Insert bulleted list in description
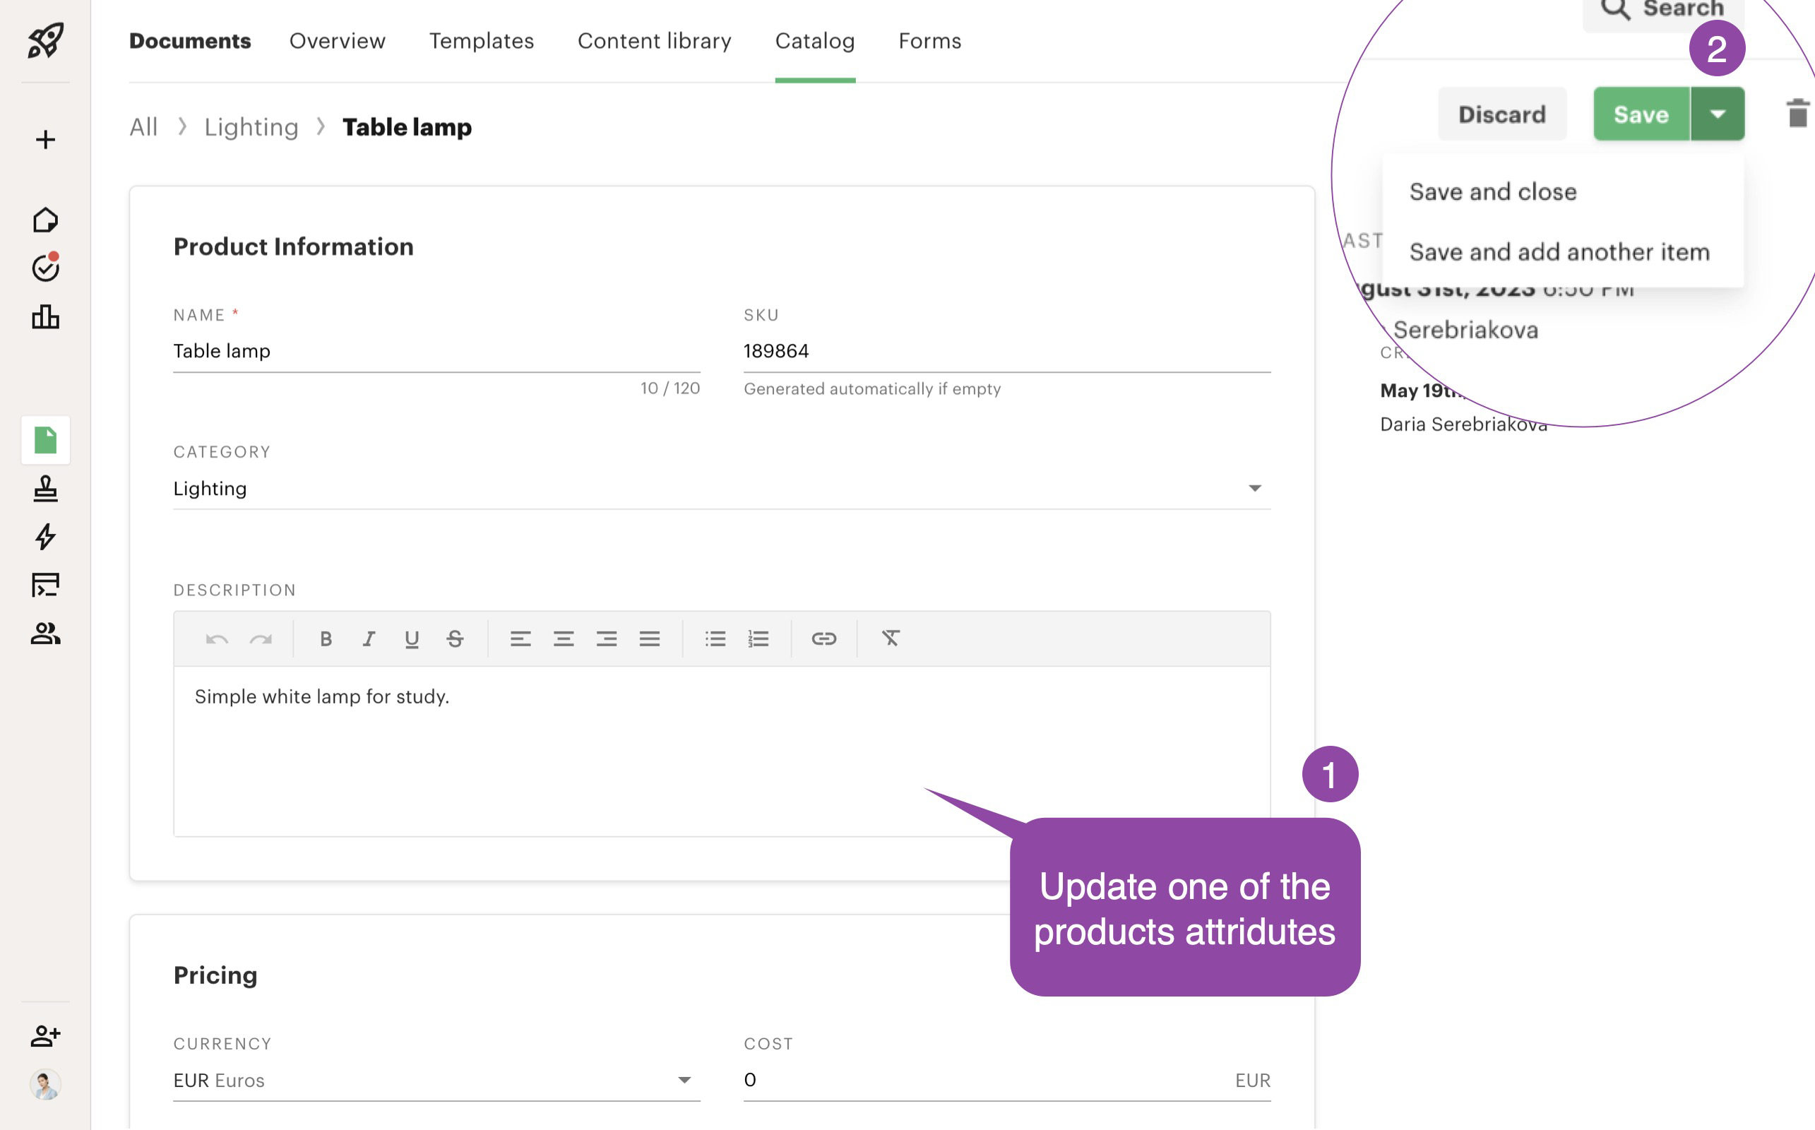The height and width of the screenshot is (1130, 1815). tap(715, 639)
